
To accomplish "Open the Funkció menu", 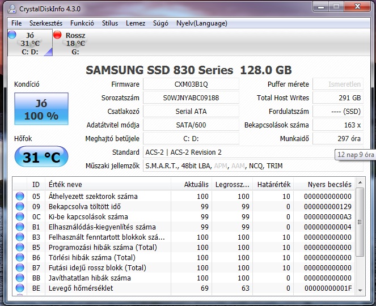I will pos(82,23).
